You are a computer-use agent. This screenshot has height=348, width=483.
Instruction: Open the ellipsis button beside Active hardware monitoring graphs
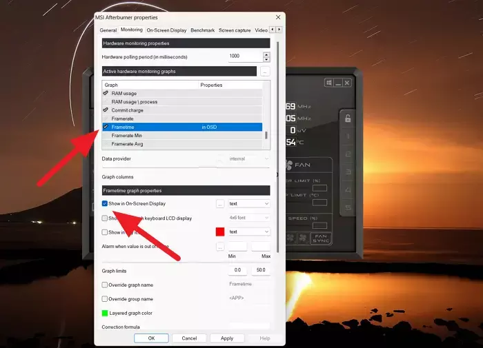pyautogui.click(x=265, y=72)
